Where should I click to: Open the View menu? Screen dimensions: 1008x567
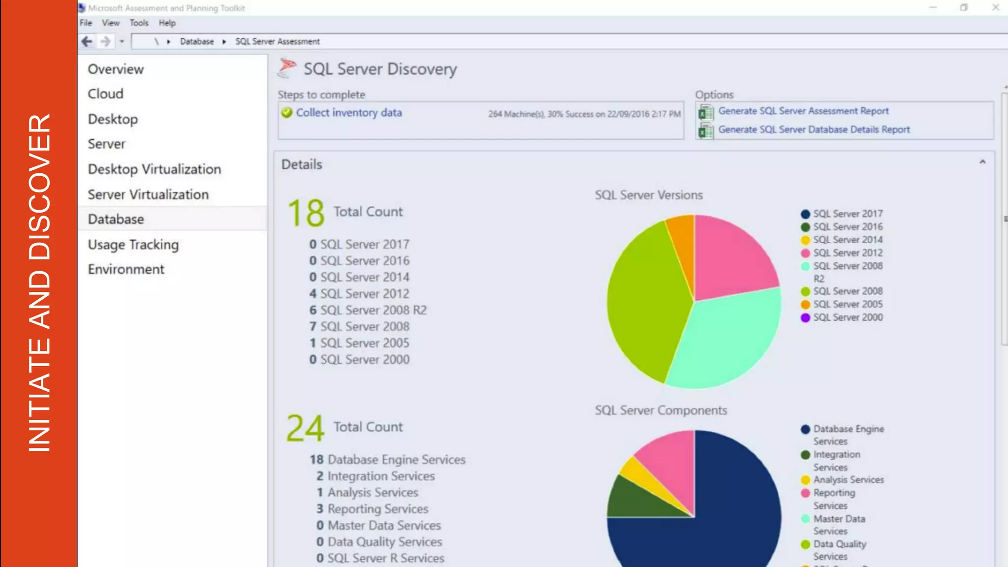coord(111,23)
